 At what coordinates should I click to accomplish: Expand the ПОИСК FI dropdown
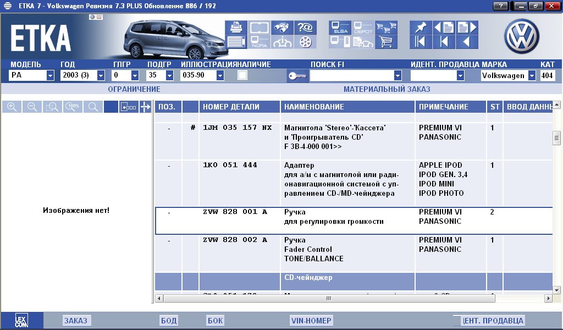[398, 75]
